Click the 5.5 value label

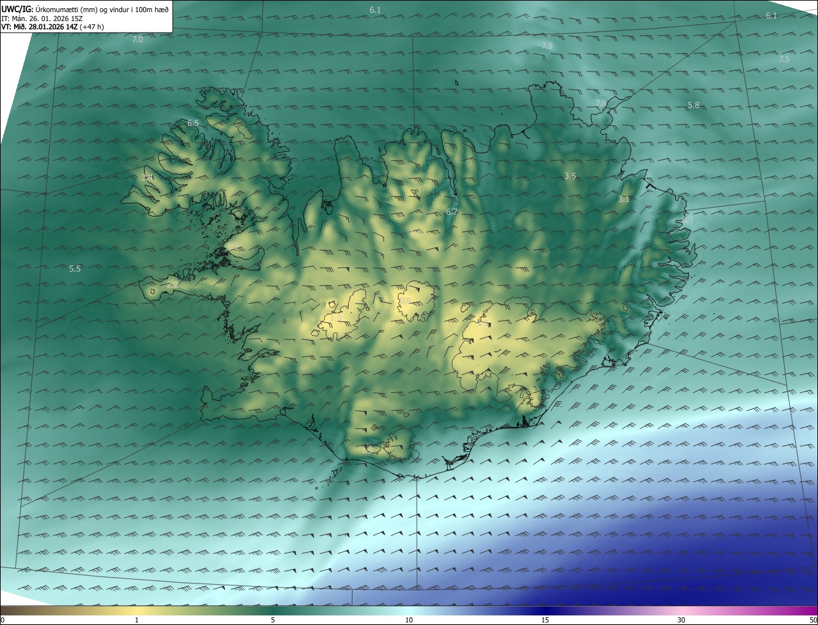click(x=75, y=269)
